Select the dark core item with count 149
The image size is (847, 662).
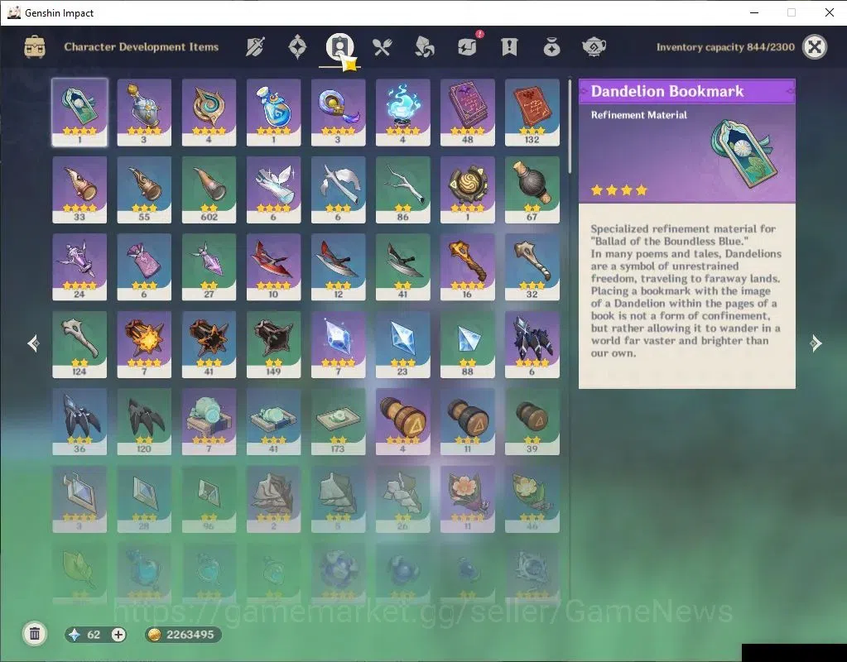(x=273, y=344)
